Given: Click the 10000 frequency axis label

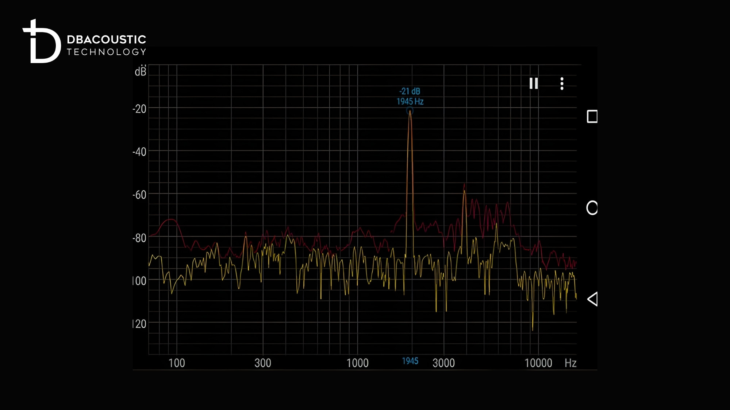Looking at the screenshot, I should pos(538,363).
